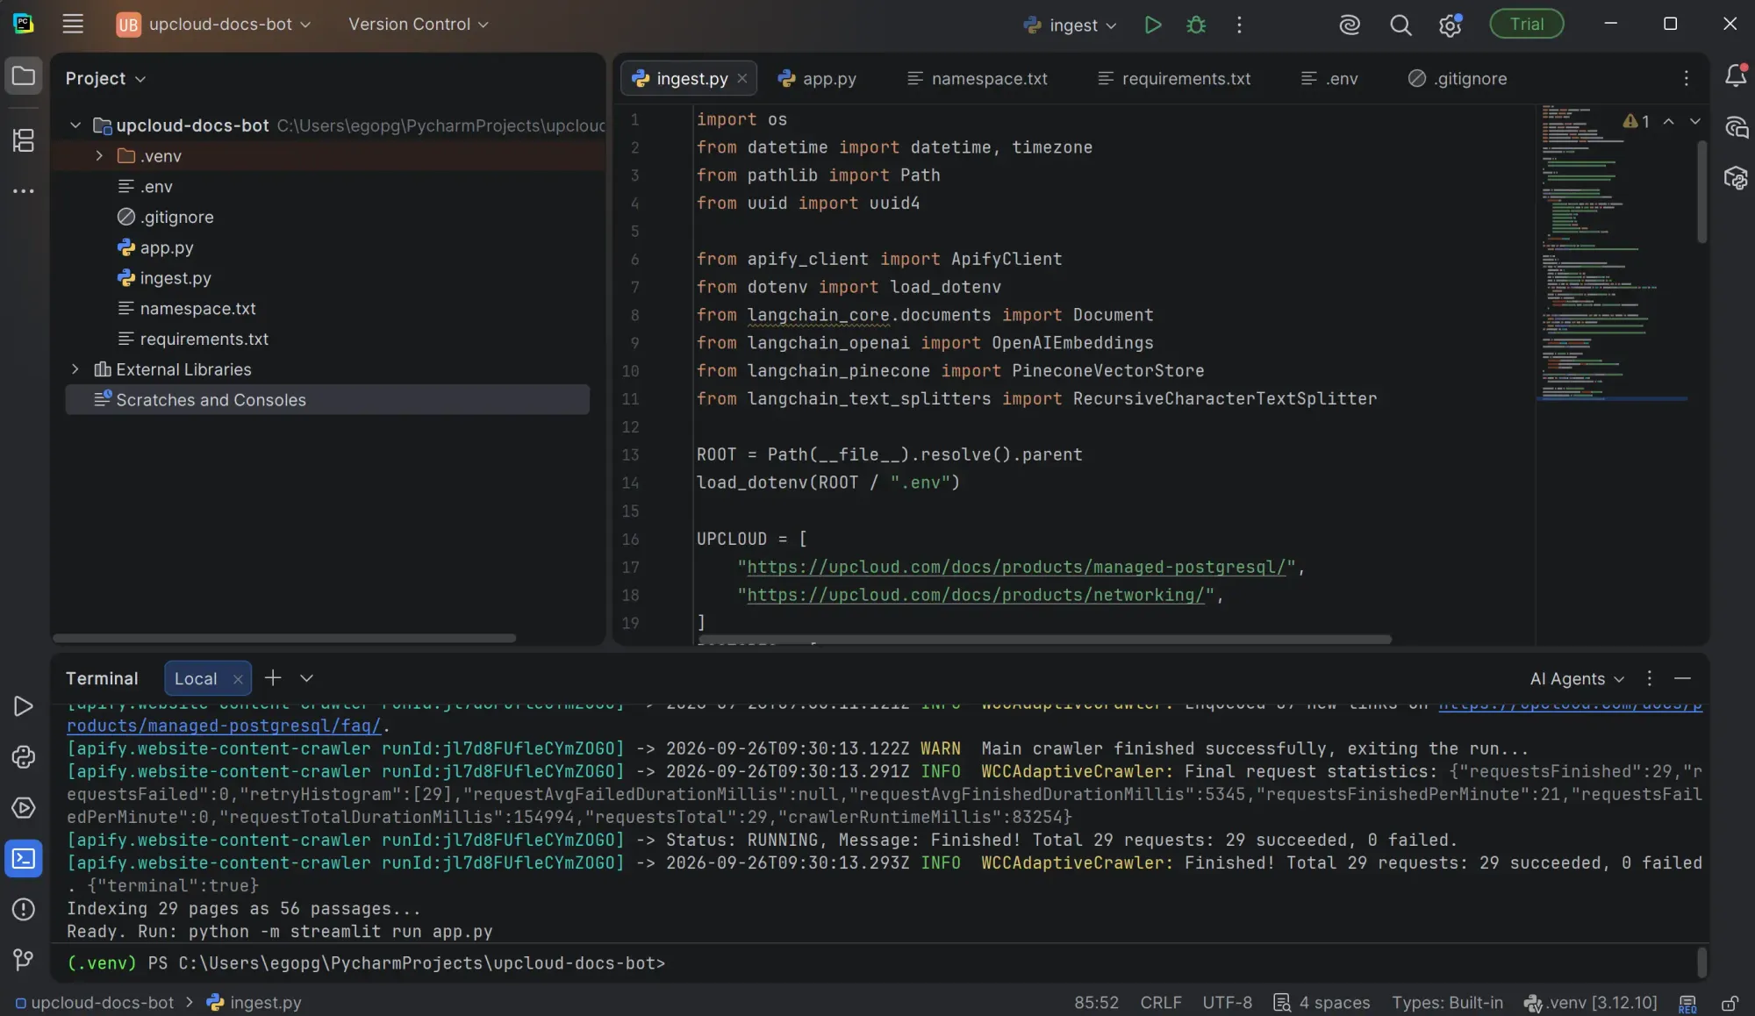Close the Local terminal tab
Screen dimensions: 1755x1016
(x=237, y=679)
